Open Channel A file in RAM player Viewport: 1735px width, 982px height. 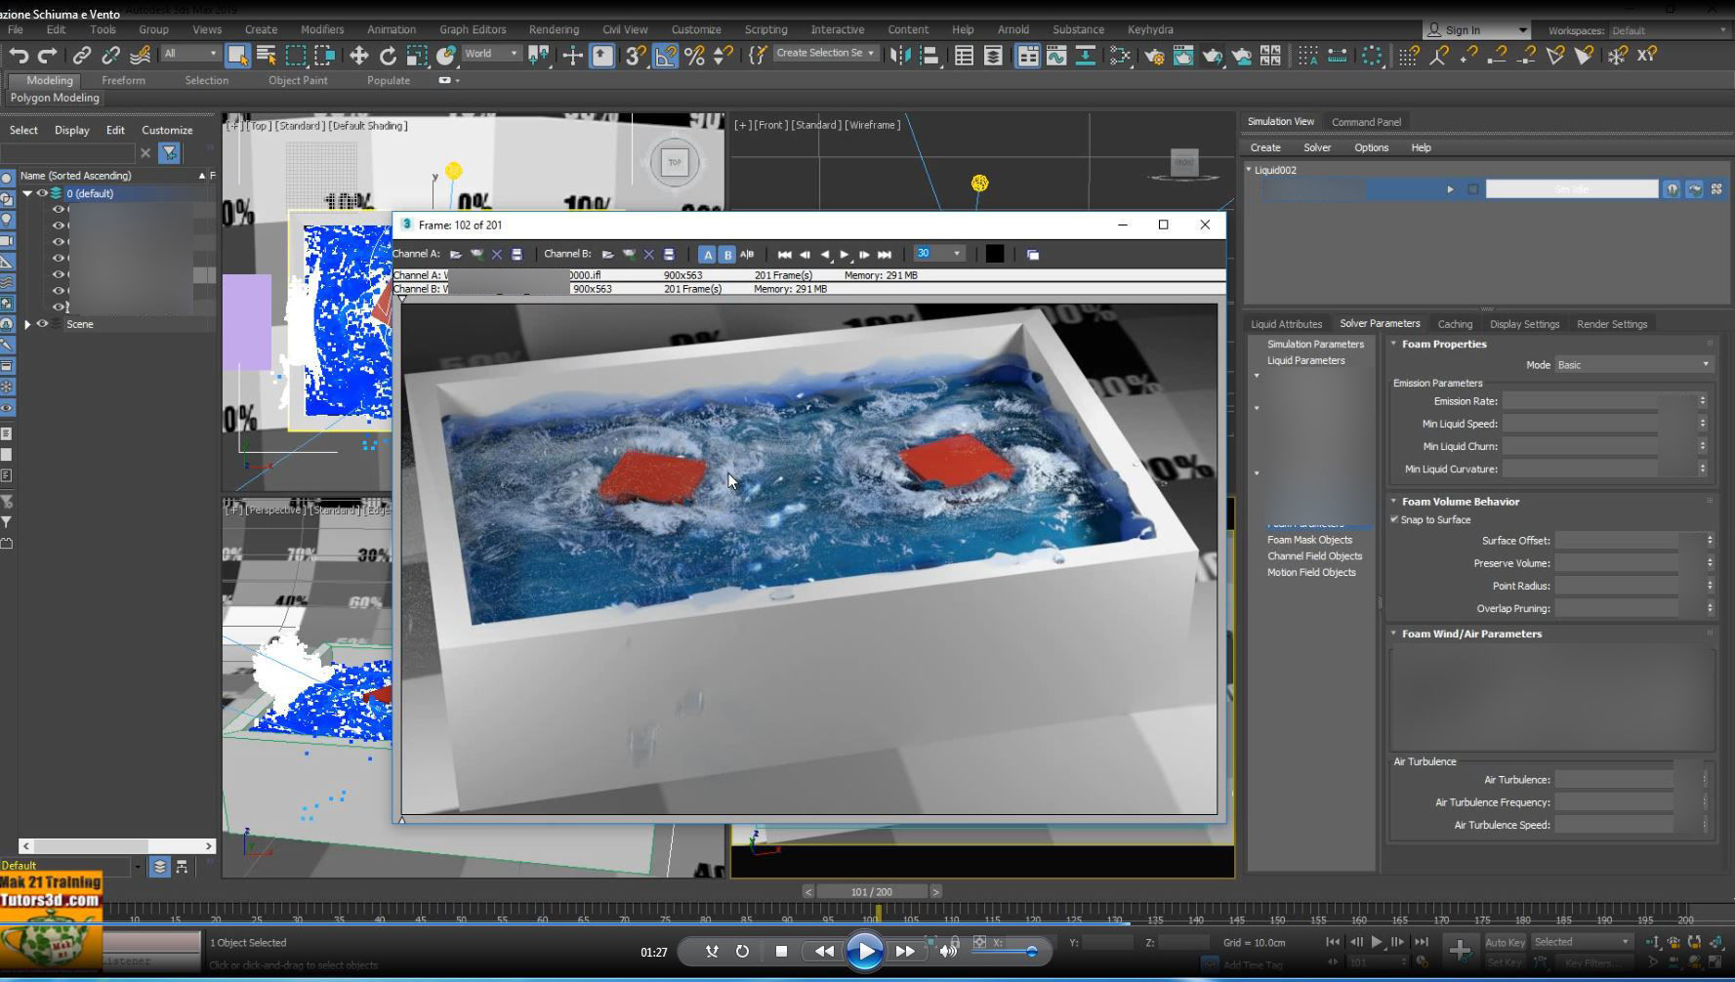click(456, 255)
